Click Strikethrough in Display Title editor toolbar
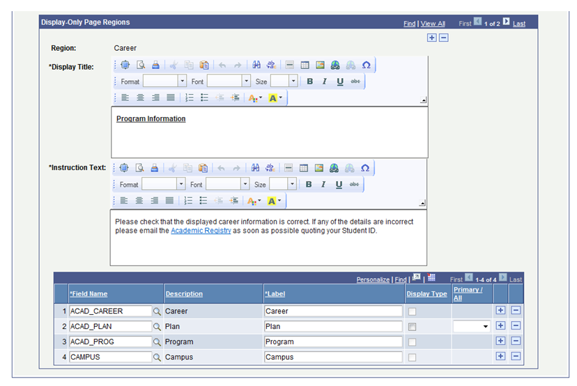This screenshot has height=386, width=577. coord(355,82)
